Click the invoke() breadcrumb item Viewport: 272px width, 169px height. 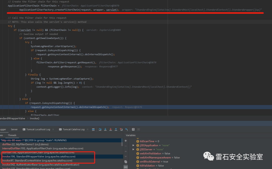(35, 118)
